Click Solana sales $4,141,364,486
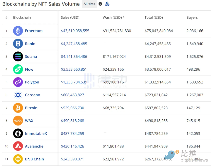Screen dimensions: 213x167 pos(74,57)
